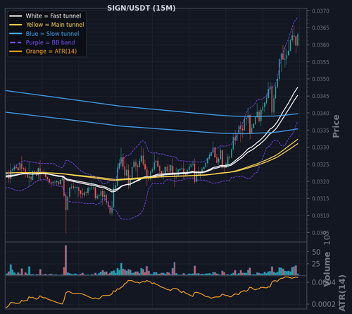
Task: Click the 0.0360 price axis label
Action: pyautogui.click(x=320, y=45)
